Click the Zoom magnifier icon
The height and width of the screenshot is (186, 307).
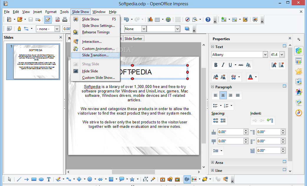tap(195, 19)
